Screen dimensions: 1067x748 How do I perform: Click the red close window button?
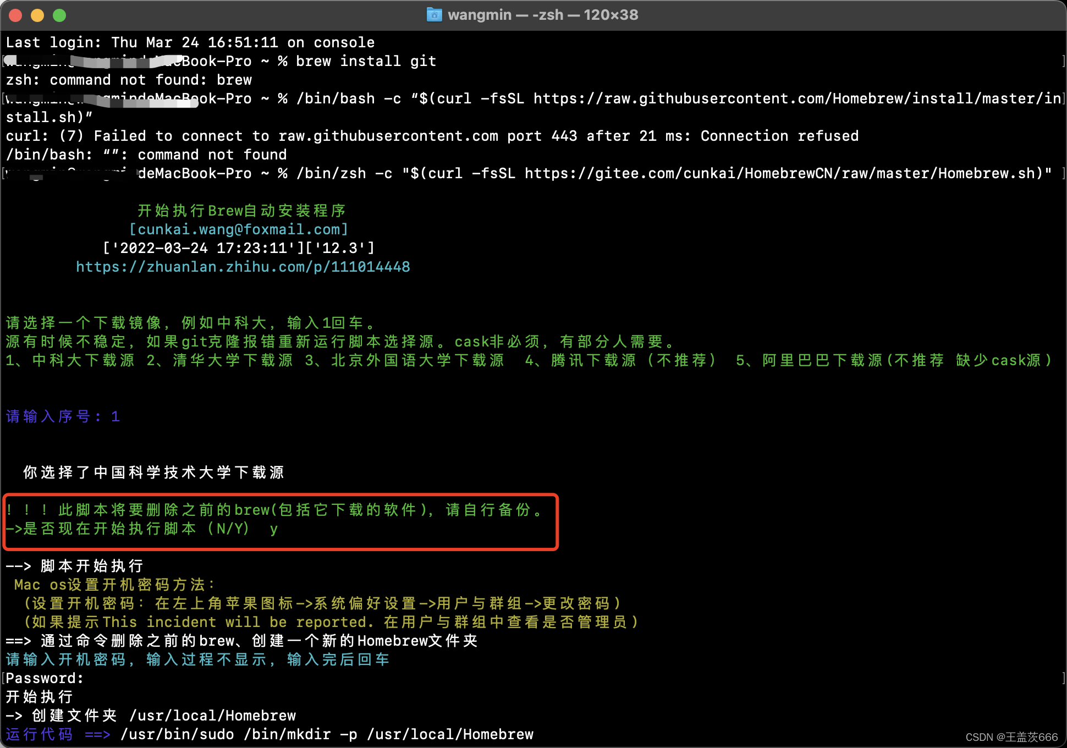(16, 15)
